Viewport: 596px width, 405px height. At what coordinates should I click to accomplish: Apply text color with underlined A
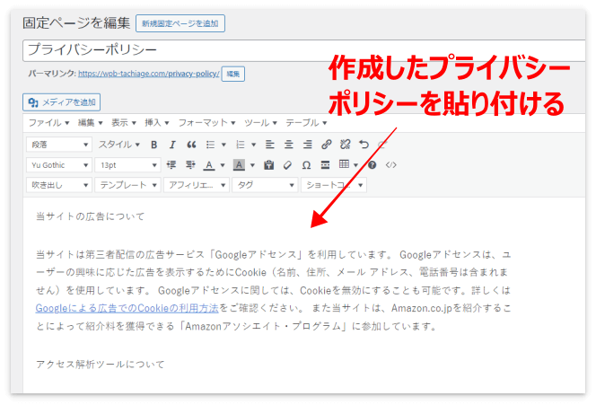[208, 165]
